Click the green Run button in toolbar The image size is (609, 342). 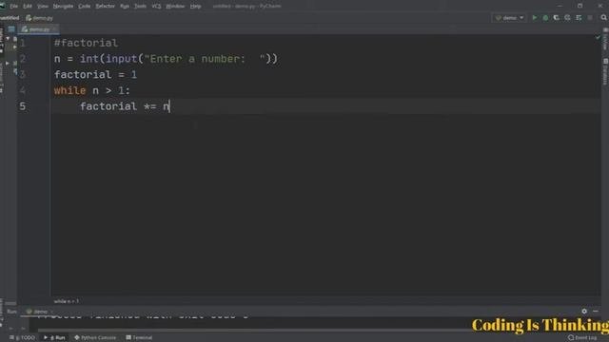535,18
